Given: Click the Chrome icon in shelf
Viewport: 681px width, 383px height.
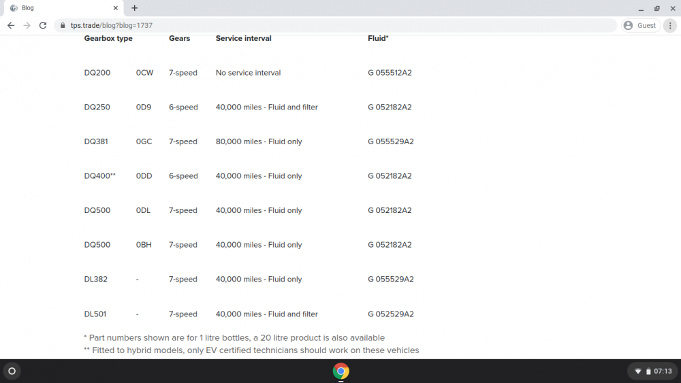Looking at the screenshot, I should coord(341,371).
